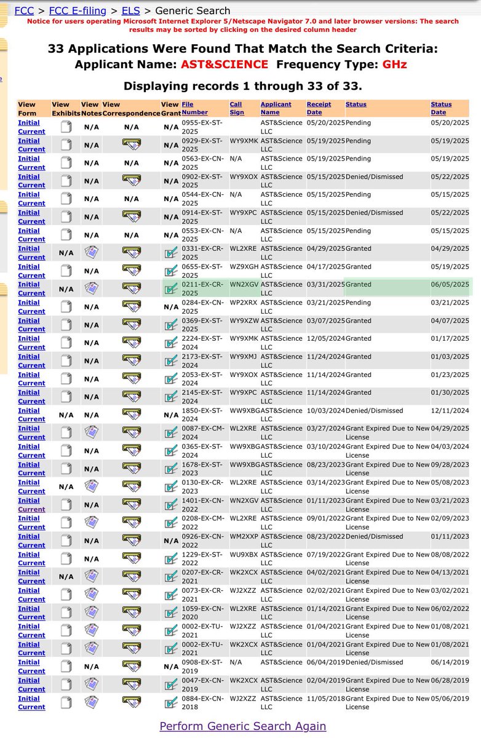Select status date 06/05/2025
This screenshot has width=481, height=738.
tap(450, 285)
